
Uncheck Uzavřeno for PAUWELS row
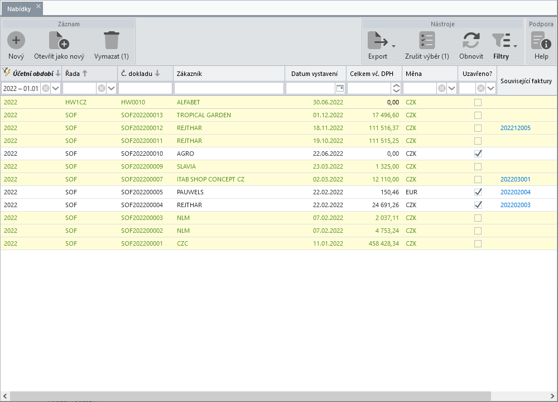pos(478,192)
